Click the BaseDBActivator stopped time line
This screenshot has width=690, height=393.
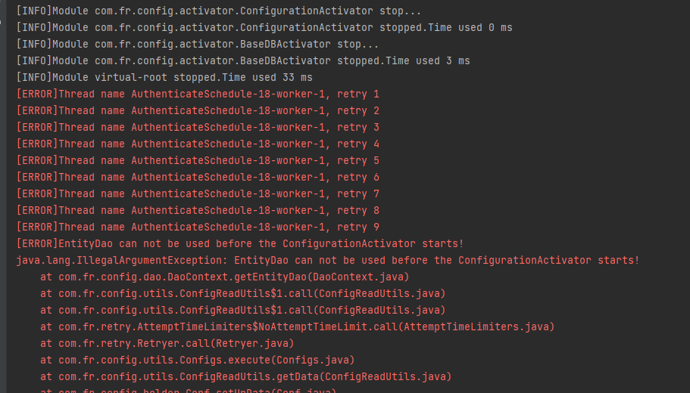click(243, 61)
